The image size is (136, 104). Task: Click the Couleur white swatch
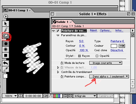tap(114, 46)
